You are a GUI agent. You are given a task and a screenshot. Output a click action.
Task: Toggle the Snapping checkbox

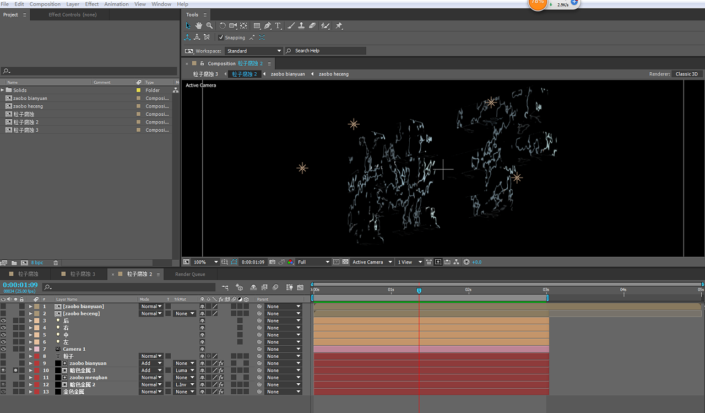[x=221, y=37]
